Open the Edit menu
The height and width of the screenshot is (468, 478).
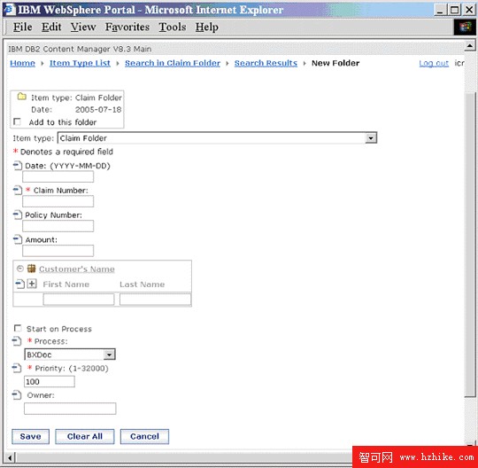(51, 27)
